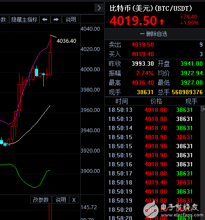Click the 总手 value 568989376
Image resolution: width=205 pixels, height=220 pixels.
(x=187, y=92)
